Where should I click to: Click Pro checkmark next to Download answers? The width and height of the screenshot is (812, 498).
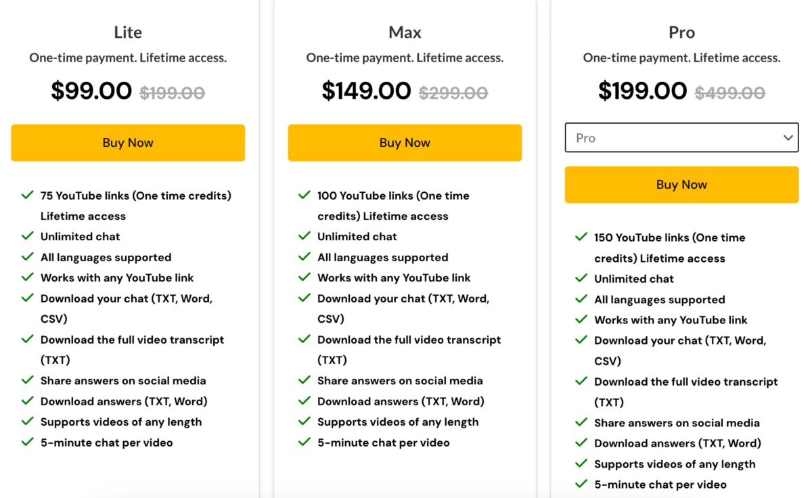[581, 443]
